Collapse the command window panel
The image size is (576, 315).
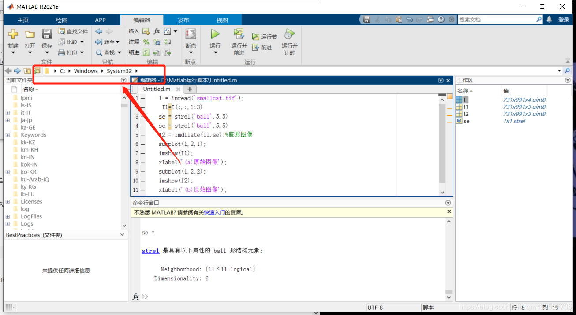click(448, 202)
